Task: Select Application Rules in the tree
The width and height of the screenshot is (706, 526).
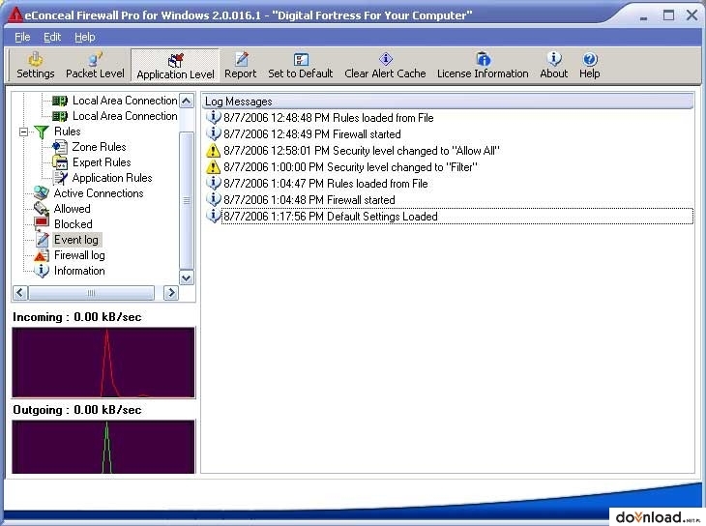Action: 112,178
